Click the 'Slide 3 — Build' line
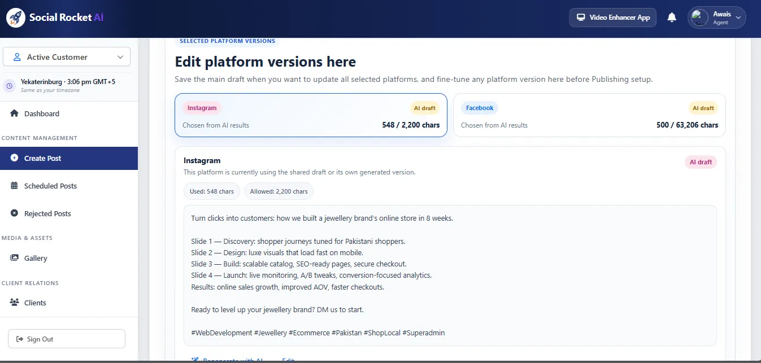Image resolution: width=761 pixels, height=363 pixels. point(299,264)
